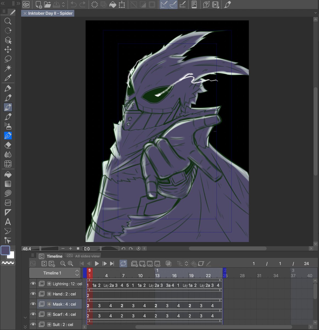Click the Clear/spinner dotted circle icon
The image size is (319, 330).
pos(94,4)
